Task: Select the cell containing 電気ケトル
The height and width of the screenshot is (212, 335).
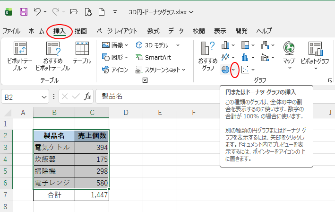Action: [54, 147]
